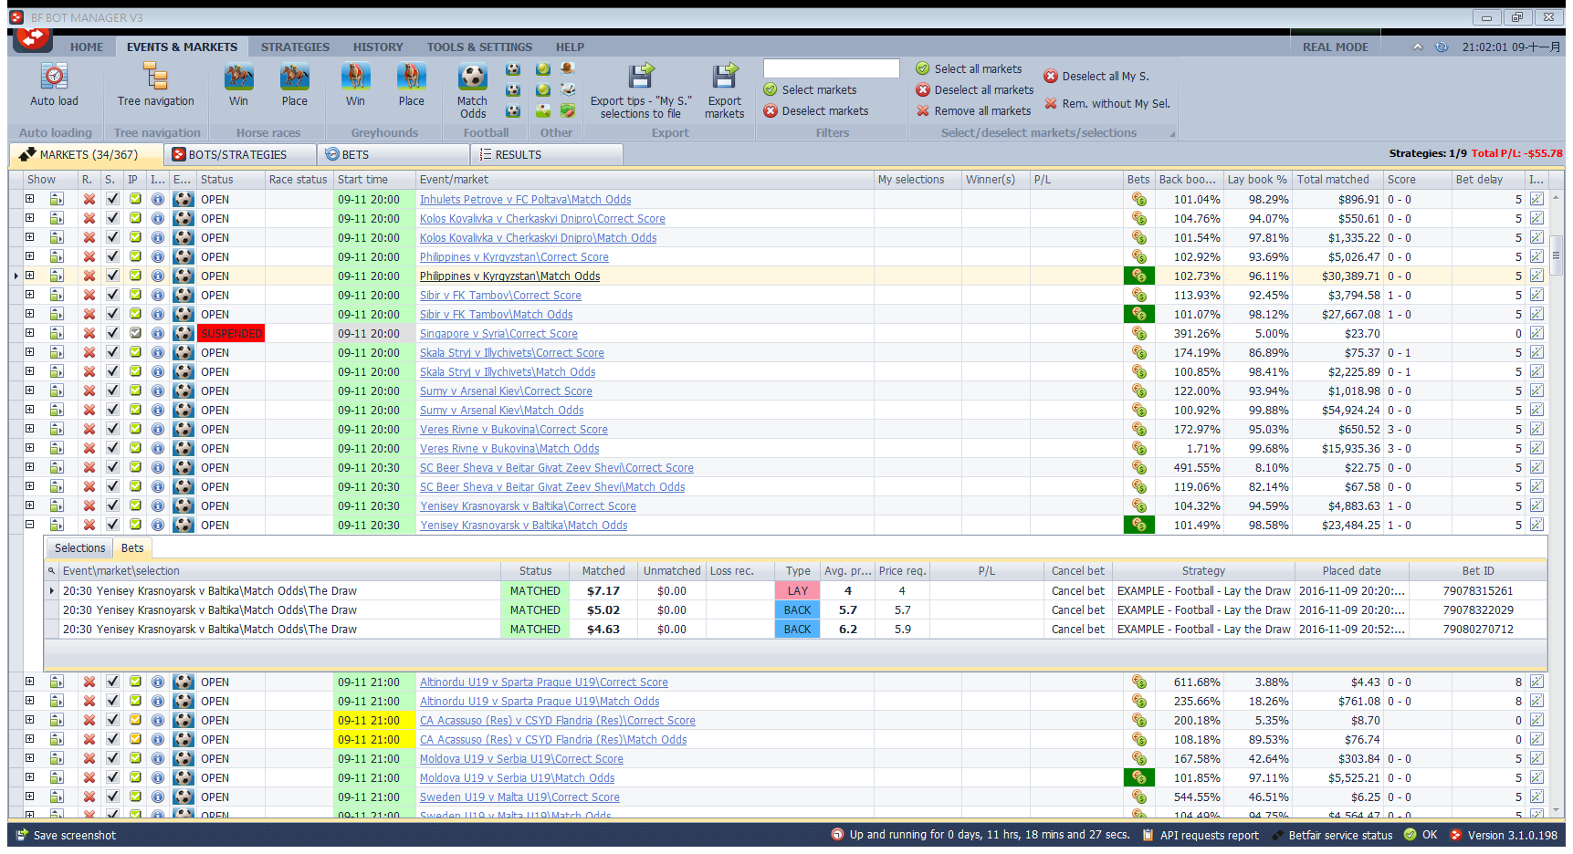1573x854 pixels.
Task: Click Rem. without My Sel.
Action: pyautogui.click(x=1107, y=104)
